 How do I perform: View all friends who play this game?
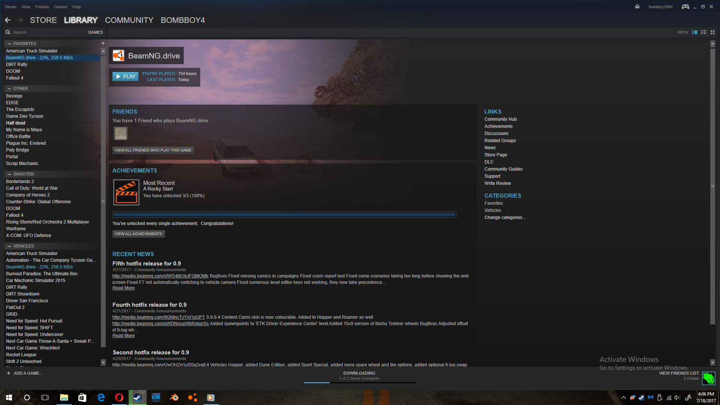153,150
